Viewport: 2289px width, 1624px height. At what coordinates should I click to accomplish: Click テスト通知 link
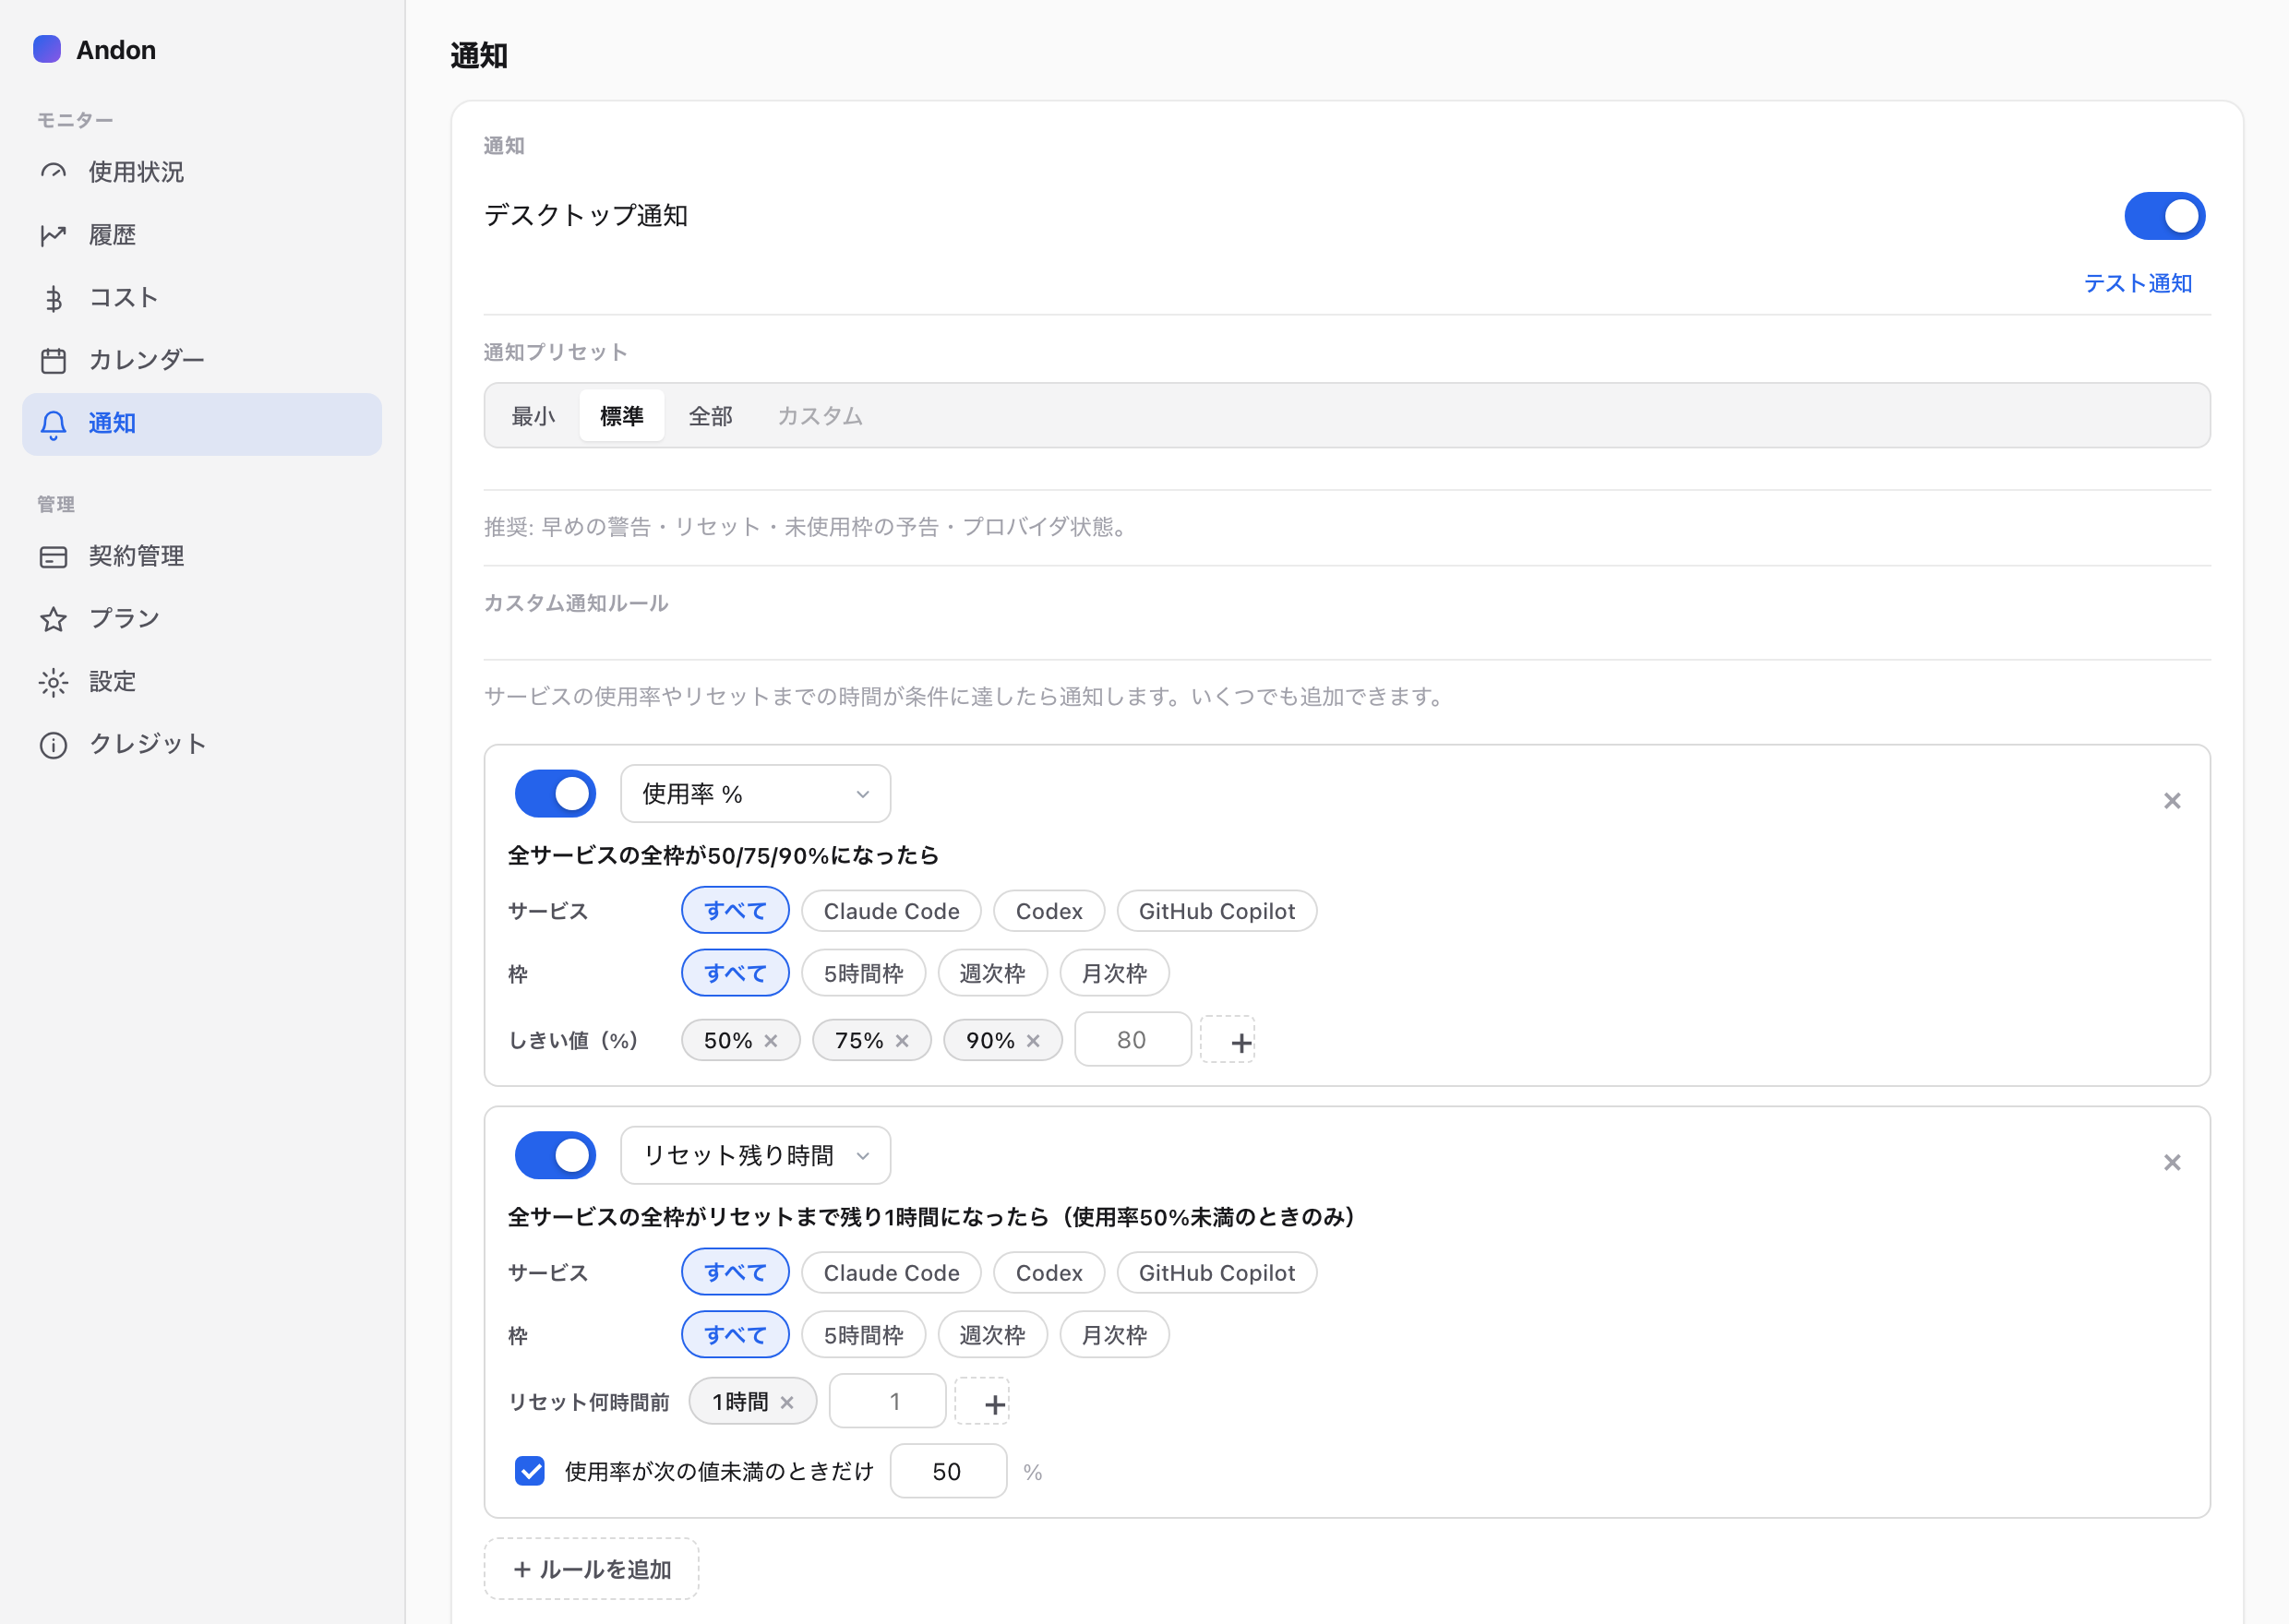[x=2137, y=284]
